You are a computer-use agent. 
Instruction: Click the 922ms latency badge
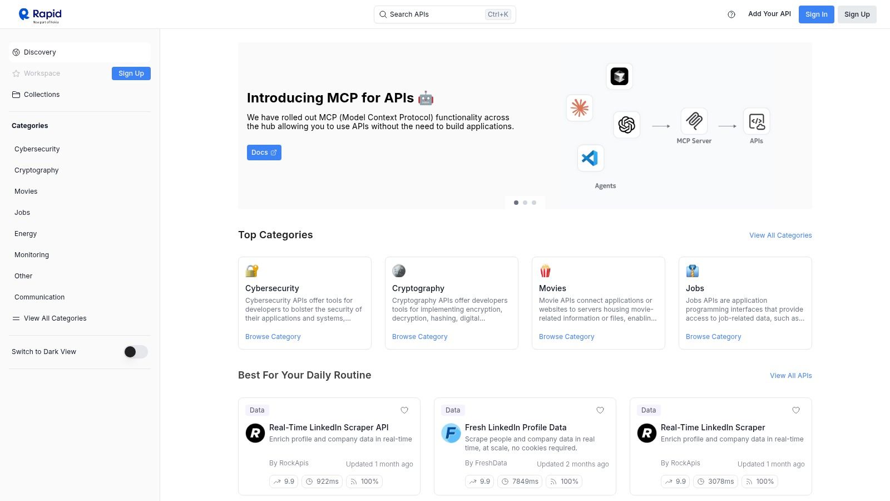(322, 482)
